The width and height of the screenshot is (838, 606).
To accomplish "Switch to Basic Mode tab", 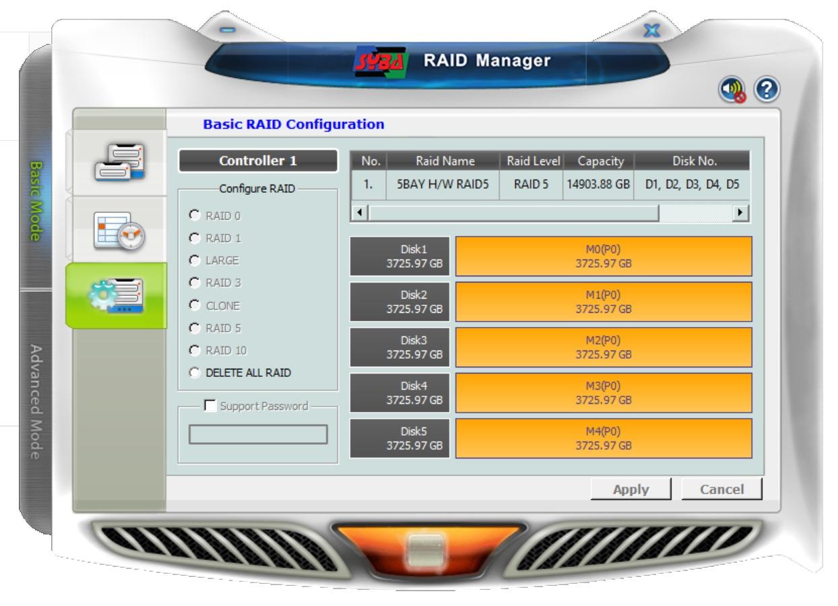I will (37, 200).
